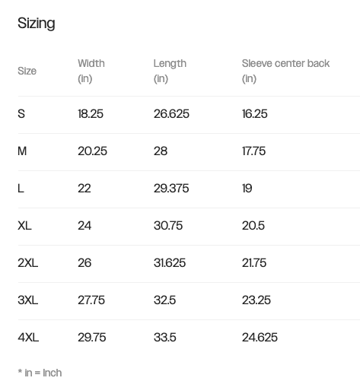The height and width of the screenshot is (381, 360).
Task: Click the 17.75 sleeve value for M
Action: point(253,151)
